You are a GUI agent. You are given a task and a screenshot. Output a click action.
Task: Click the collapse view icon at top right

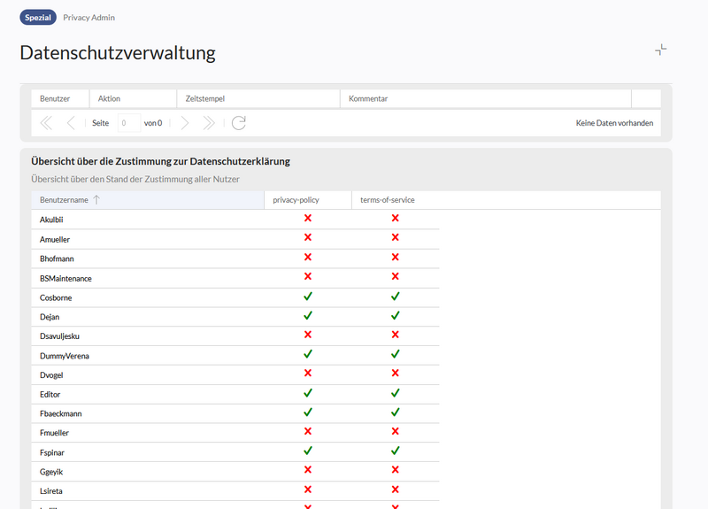660,50
